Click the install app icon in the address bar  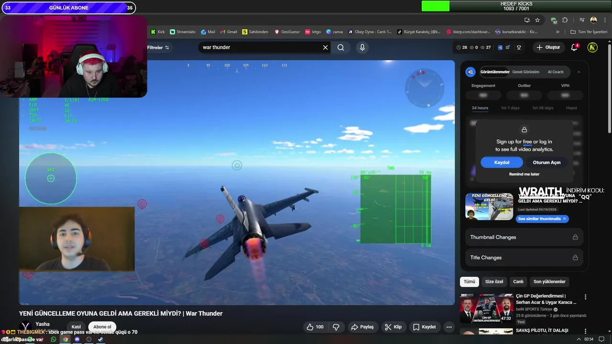(527, 20)
